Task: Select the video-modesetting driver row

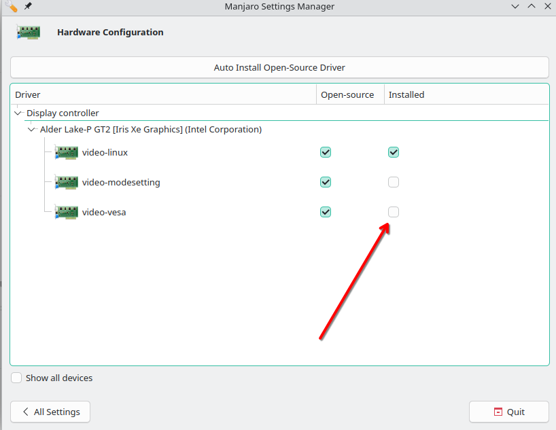Action: tap(279, 182)
